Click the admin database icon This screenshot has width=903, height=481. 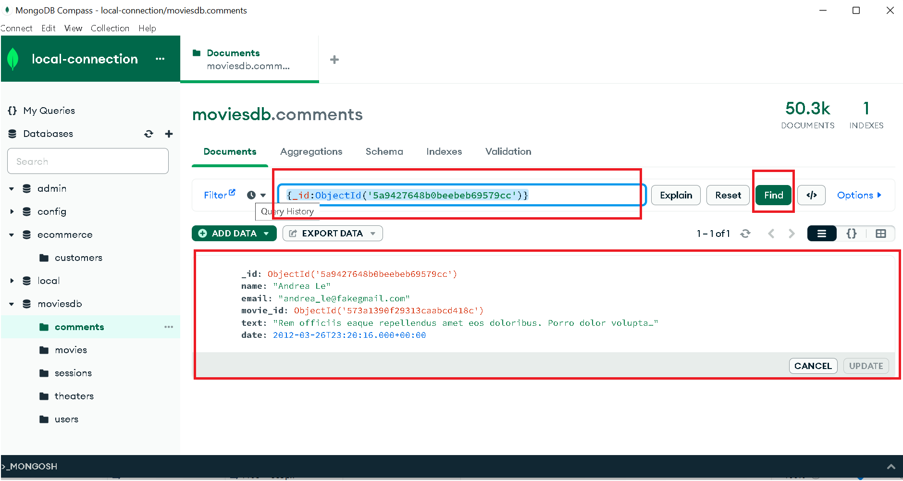pyautogui.click(x=27, y=188)
